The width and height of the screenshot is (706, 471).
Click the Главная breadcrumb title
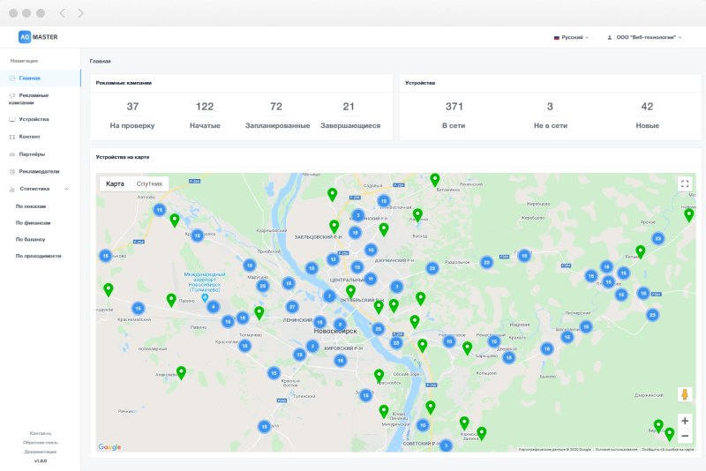[100, 61]
